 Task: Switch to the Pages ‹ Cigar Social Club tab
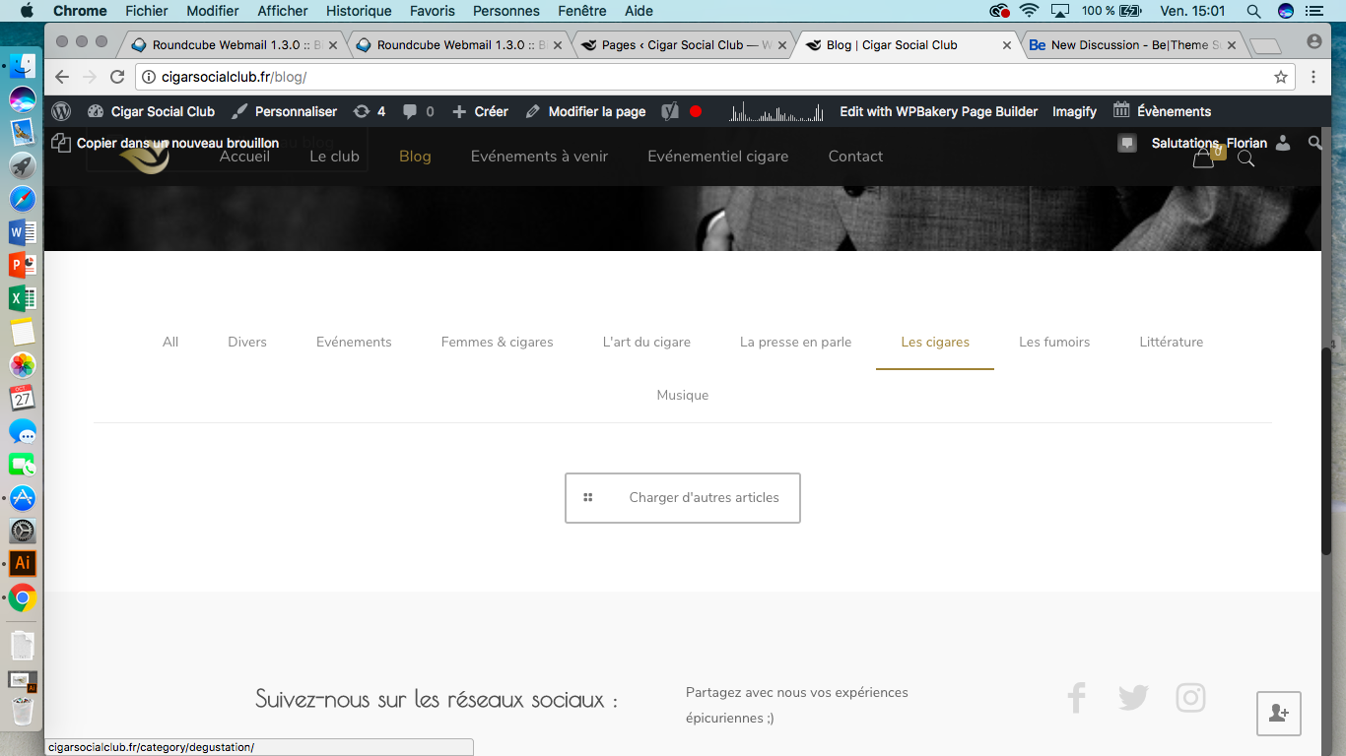(686, 44)
